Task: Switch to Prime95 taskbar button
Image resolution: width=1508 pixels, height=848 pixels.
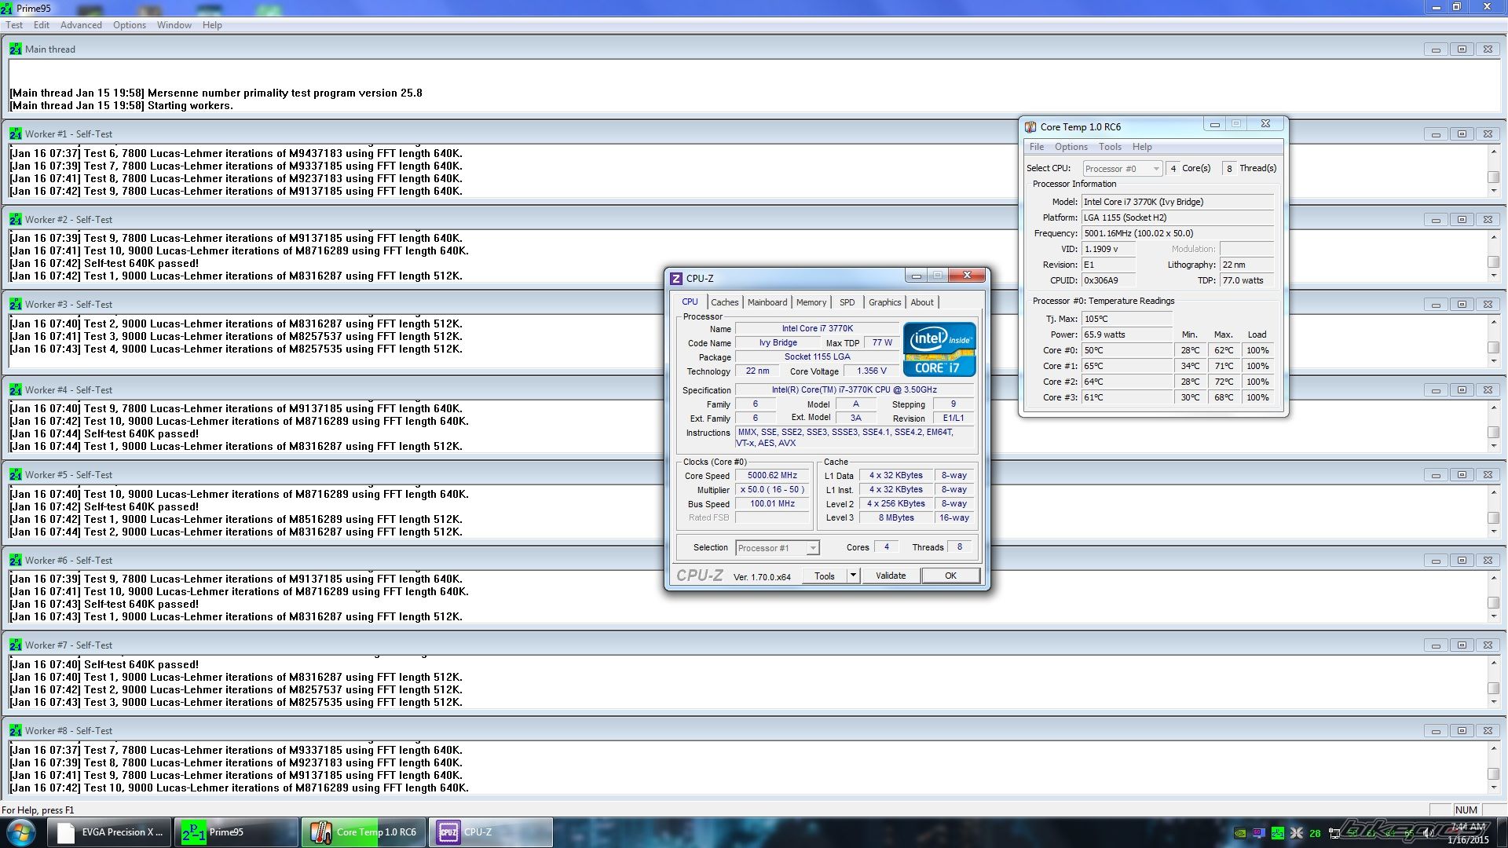Action: pyautogui.click(x=236, y=832)
